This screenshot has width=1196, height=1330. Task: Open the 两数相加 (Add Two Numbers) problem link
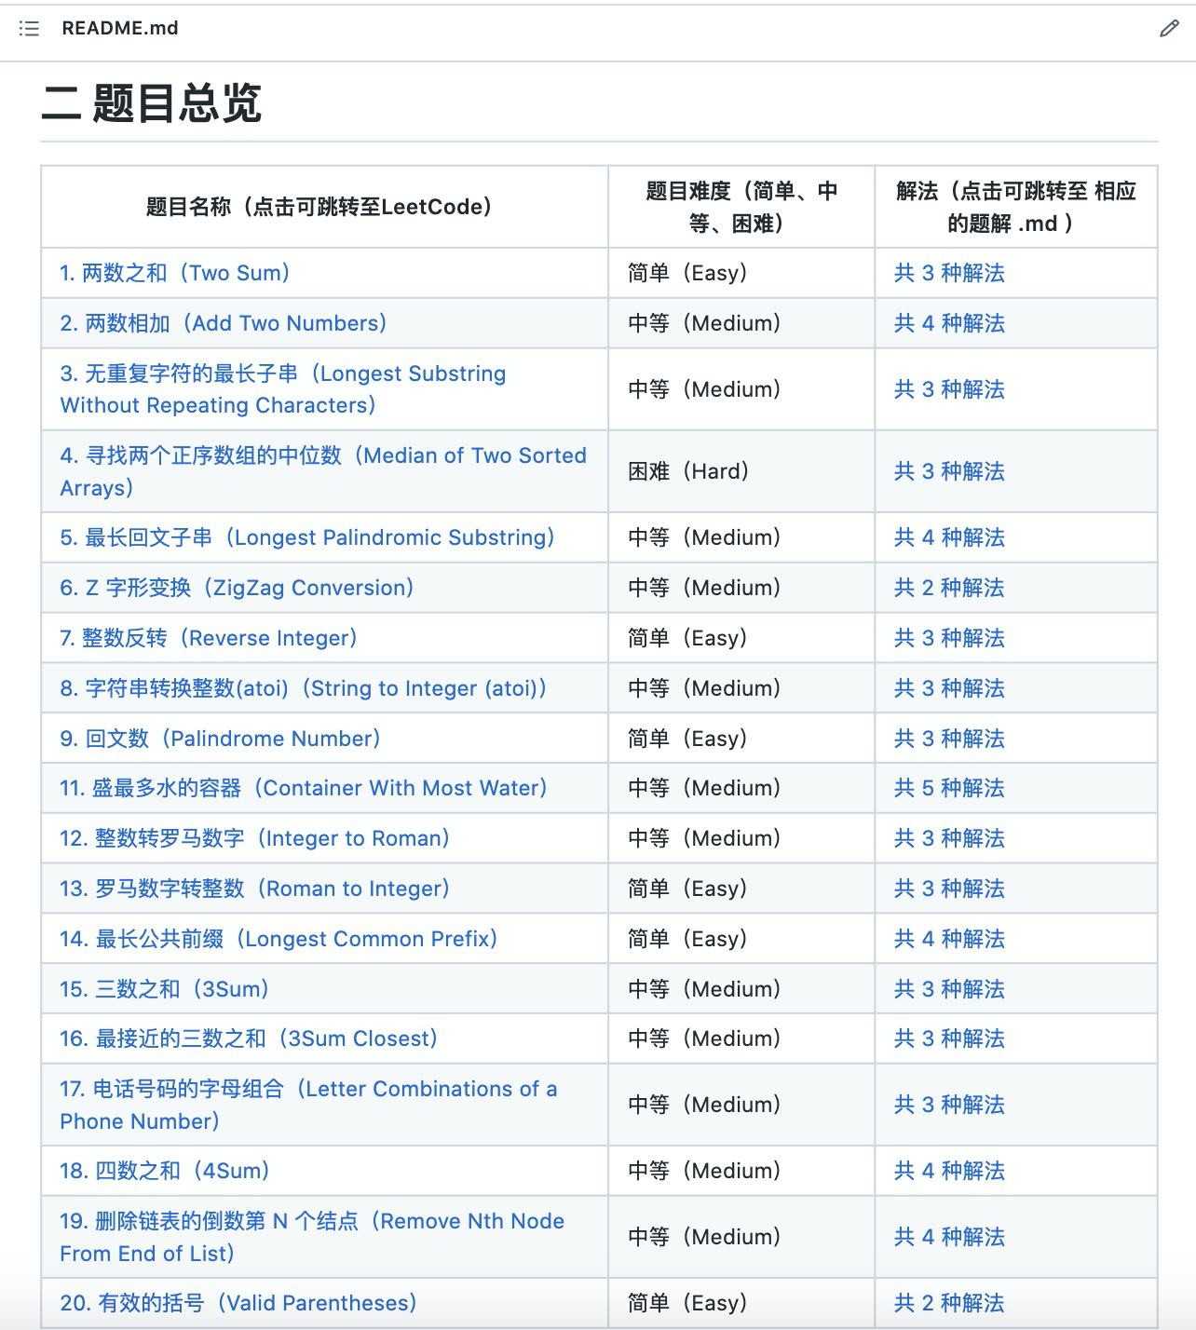tap(224, 322)
